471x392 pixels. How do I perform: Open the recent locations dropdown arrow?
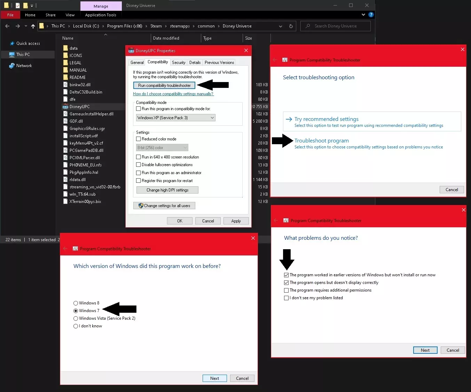(26, 26)
